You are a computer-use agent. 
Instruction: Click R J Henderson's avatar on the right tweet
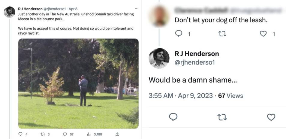159,58
